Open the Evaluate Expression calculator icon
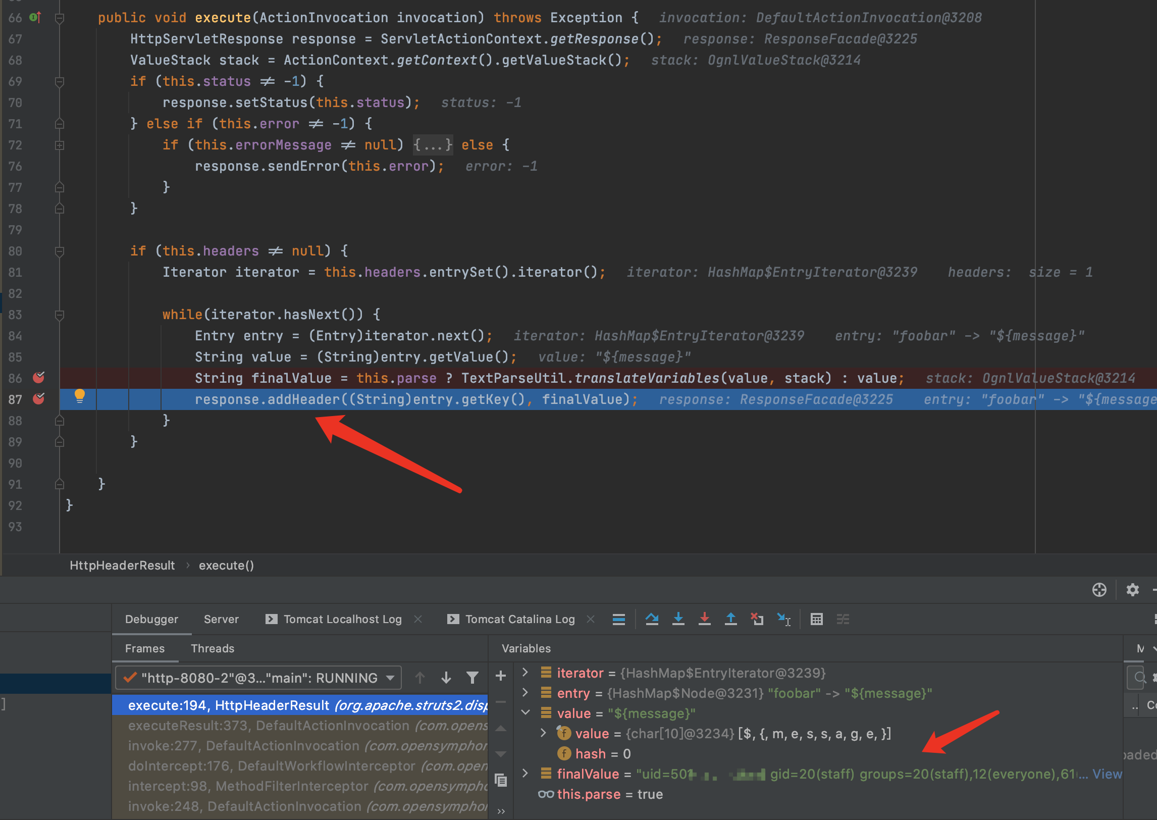1157x820 pixels. (816, 619)
